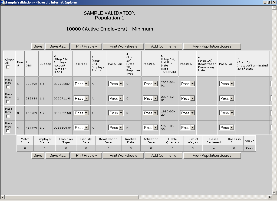Check the Pass Row box for row 1
This screenshot has width=277, height=201.
(x=8, y=87)
